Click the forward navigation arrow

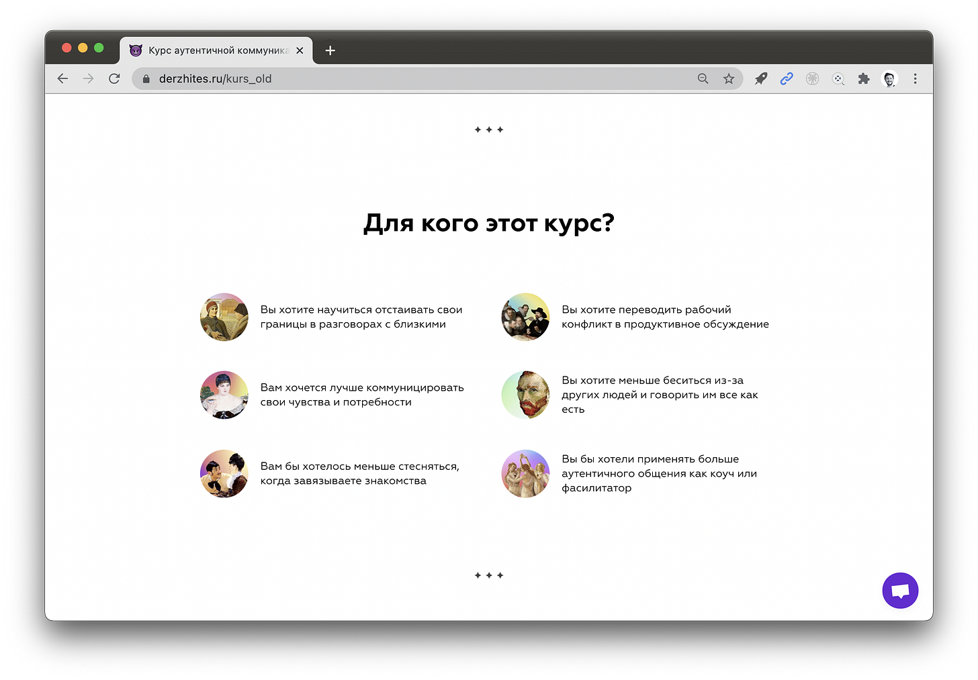(88, 79)
